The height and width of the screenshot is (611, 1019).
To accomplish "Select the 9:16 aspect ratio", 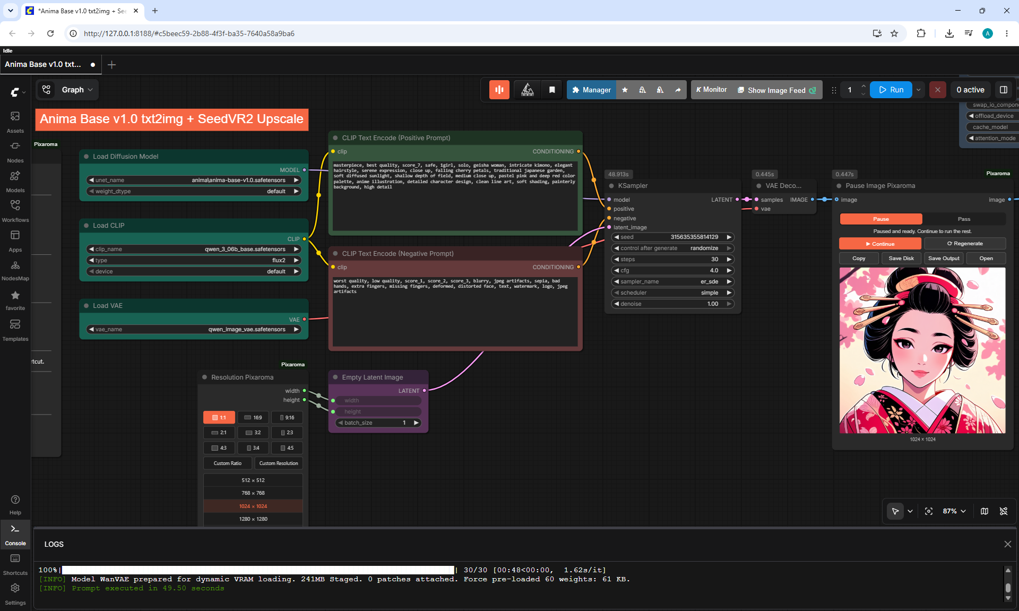I will [287, 417].
